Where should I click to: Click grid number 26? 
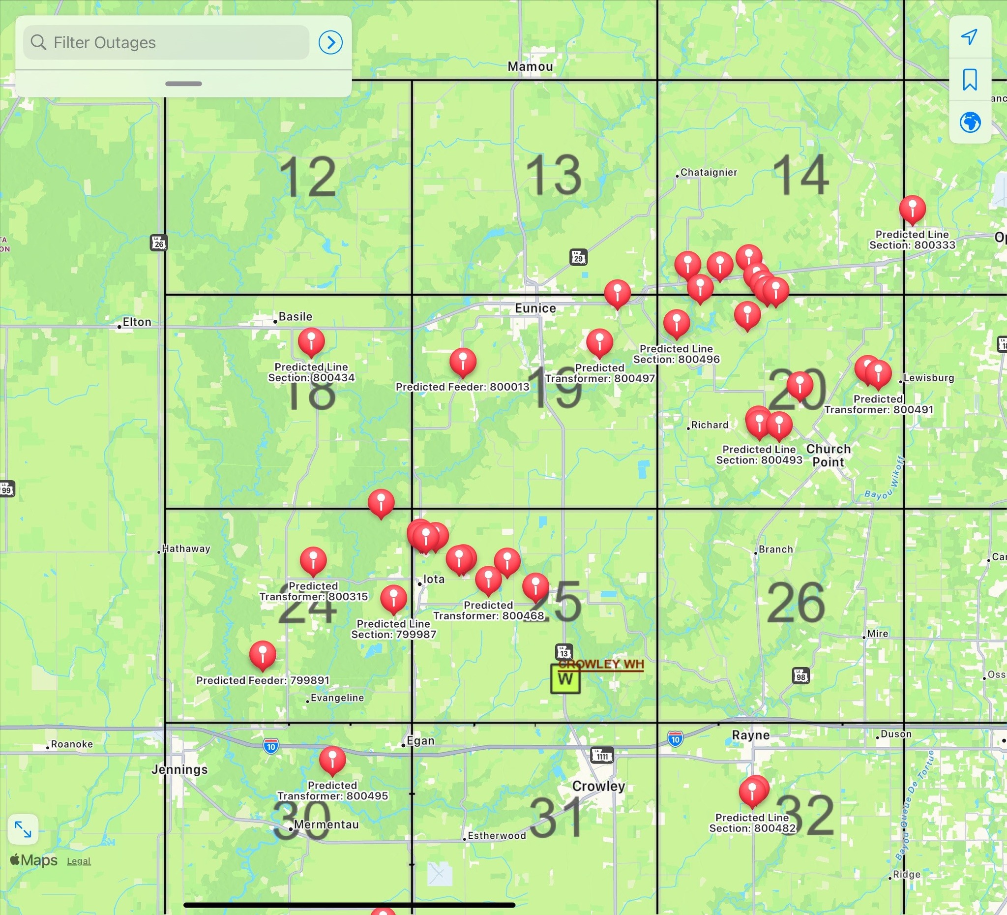pyautogui.click(x=796, y=603)
